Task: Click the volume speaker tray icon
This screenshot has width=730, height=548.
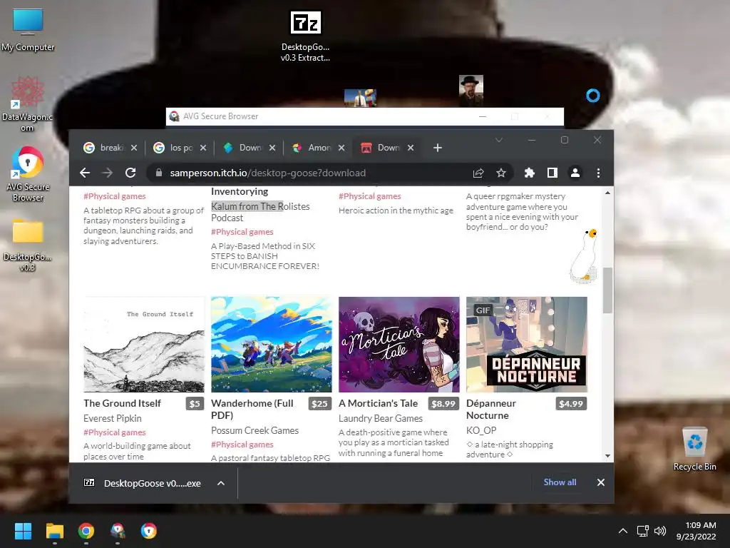Action: tap(659, 531)
